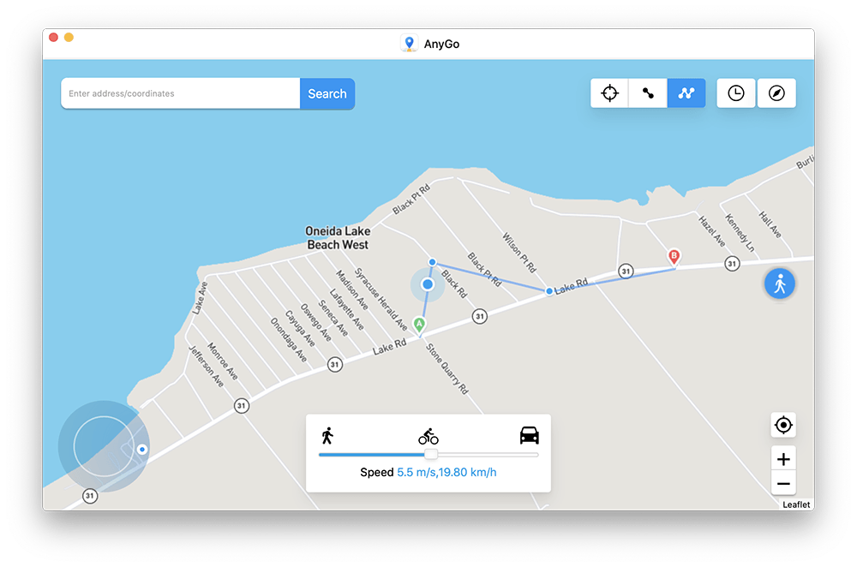Open the joystick compass icon
The height and width of the screenshot is (567, 857).
[x=776, y=93]
